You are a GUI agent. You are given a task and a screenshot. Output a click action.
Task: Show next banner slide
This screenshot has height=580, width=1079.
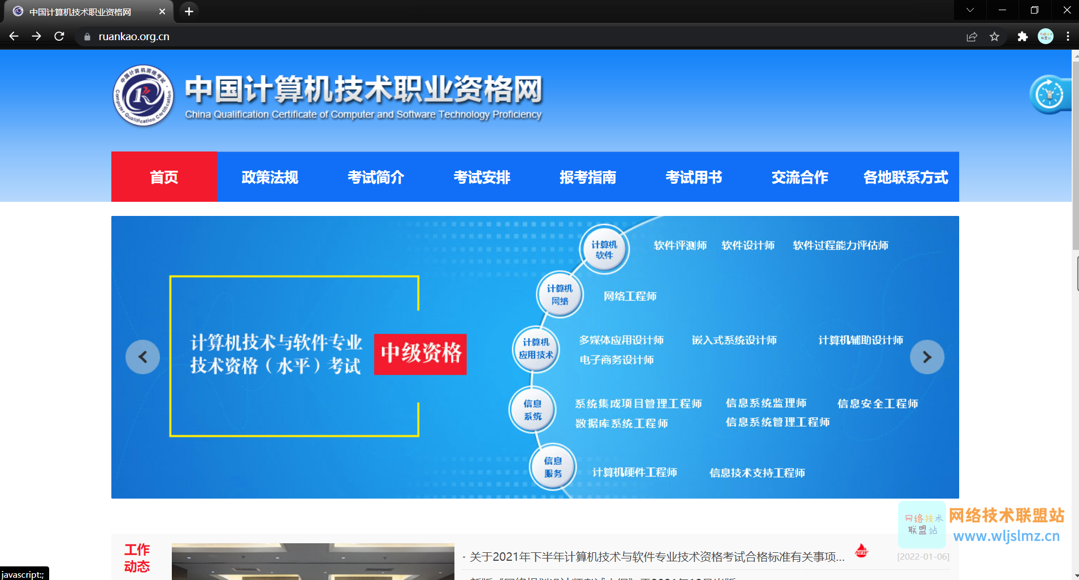coord(927,357)
